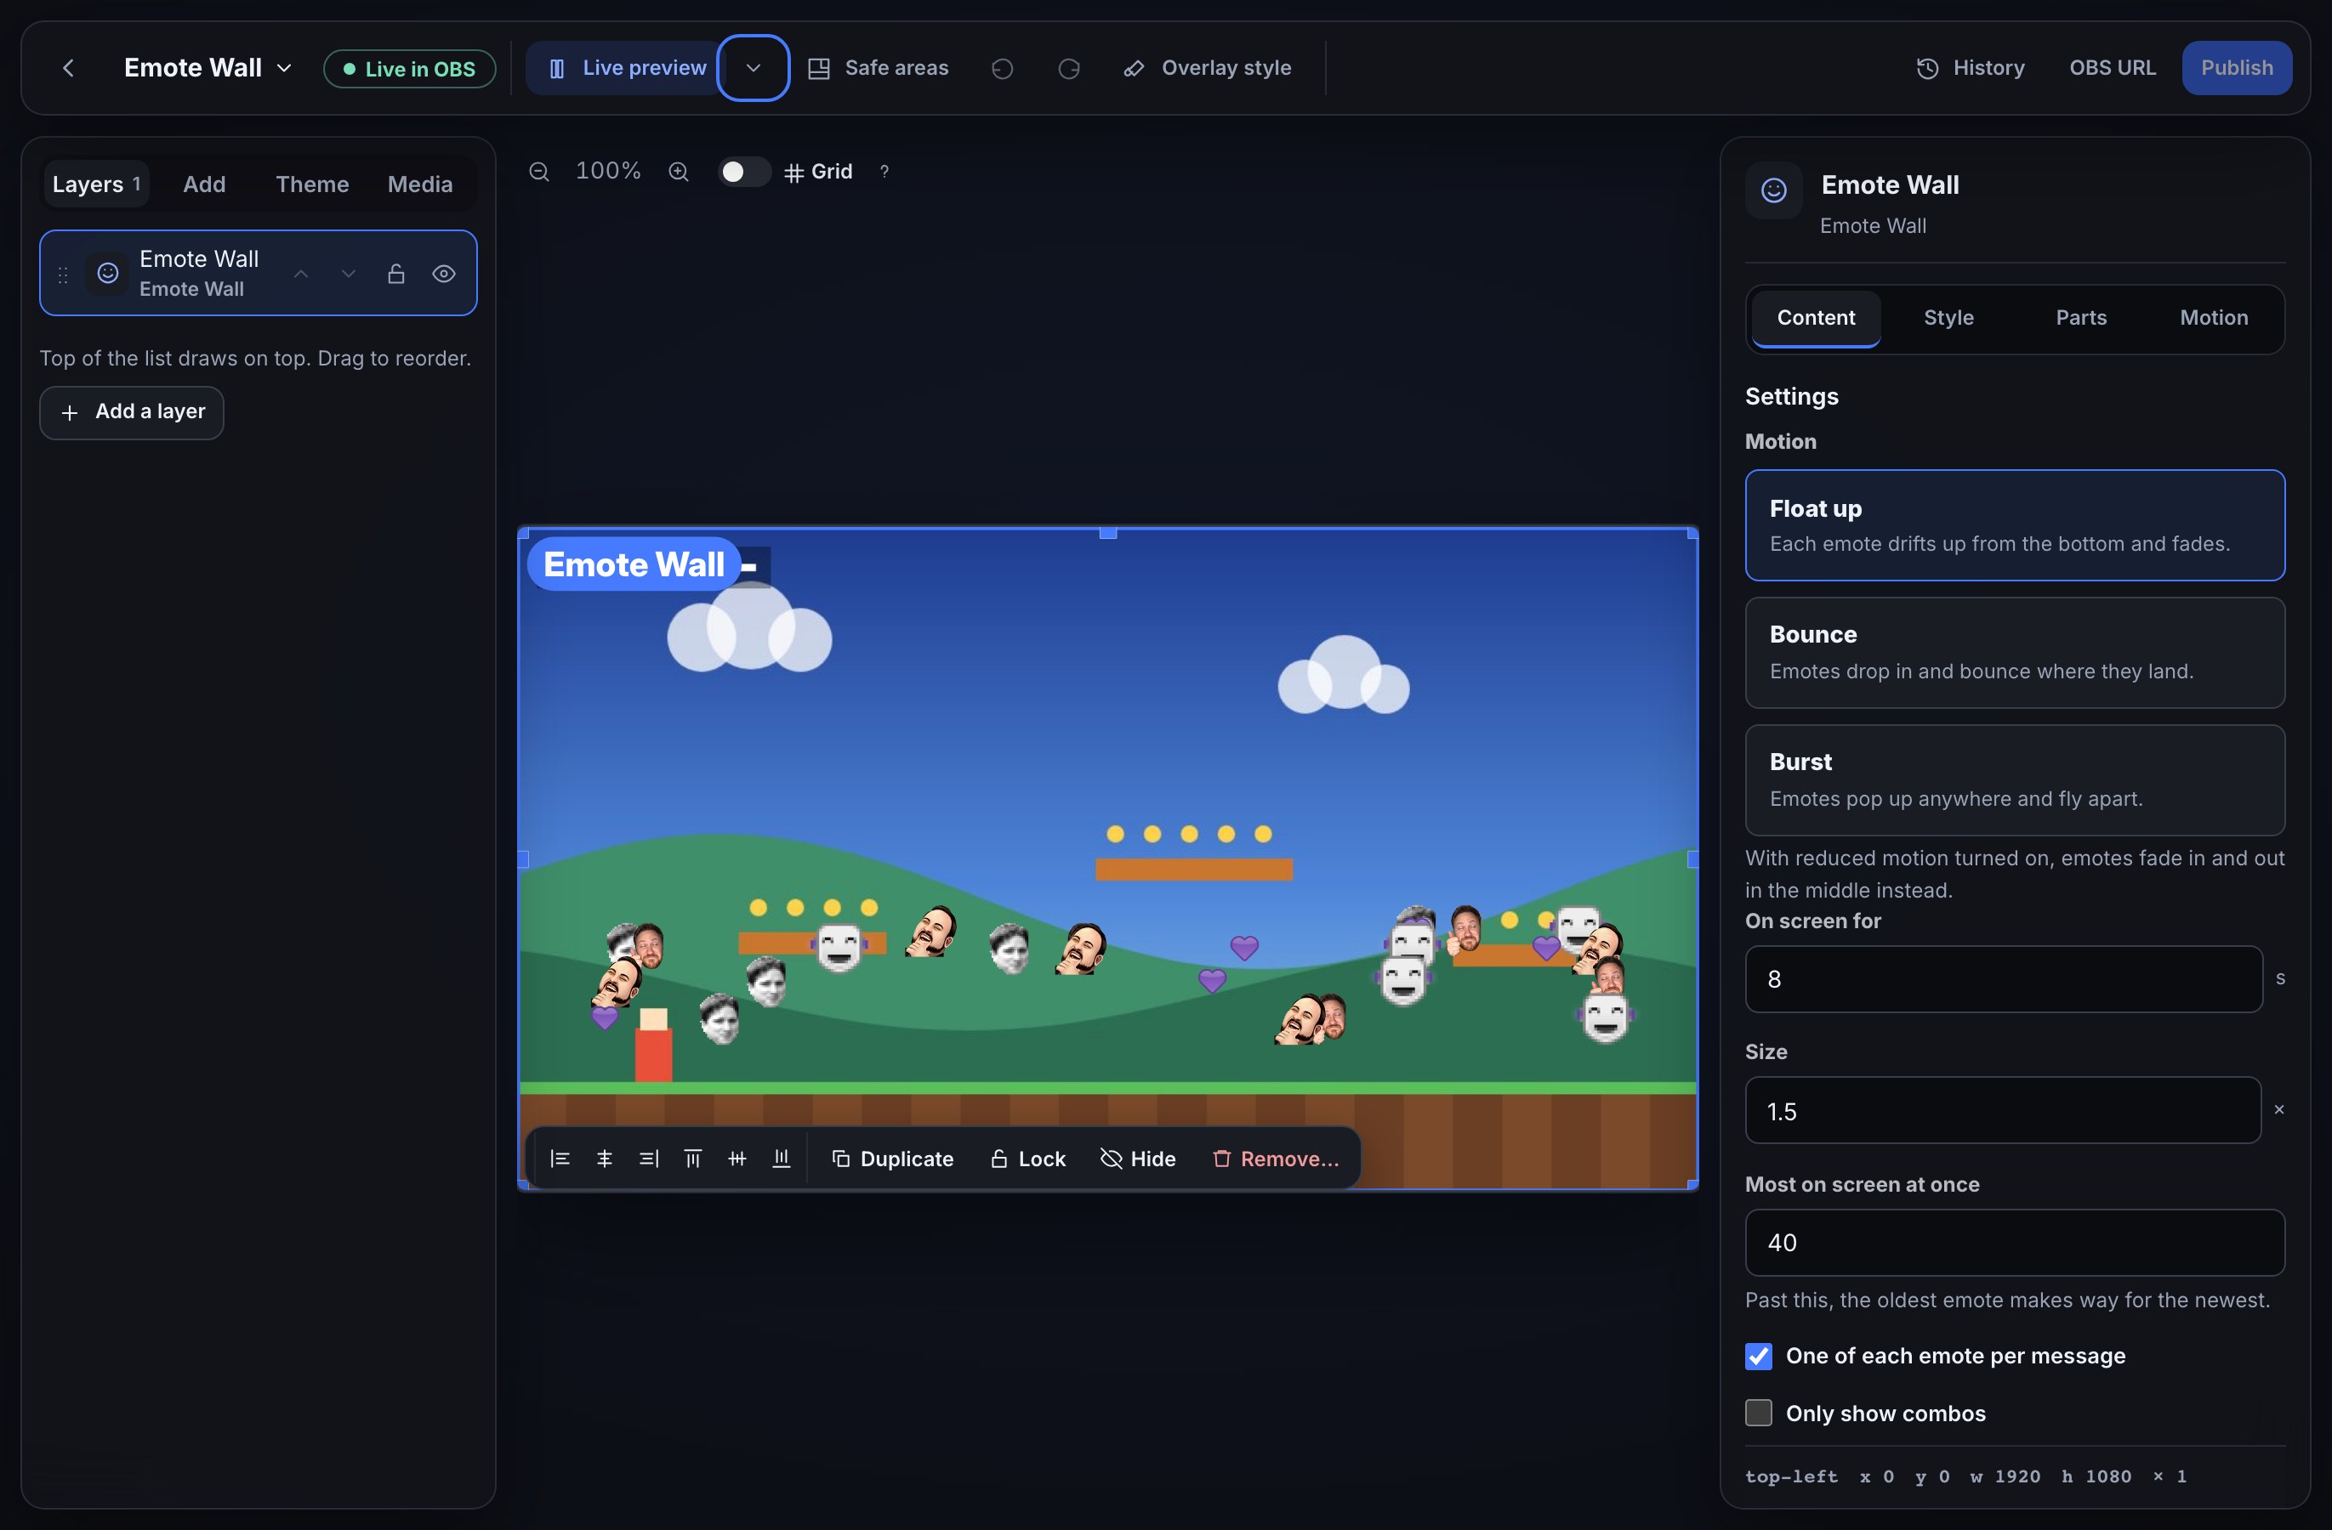Align layer to vertical middle
The image size is (2332, 1530).
[x=737, y=1159]
